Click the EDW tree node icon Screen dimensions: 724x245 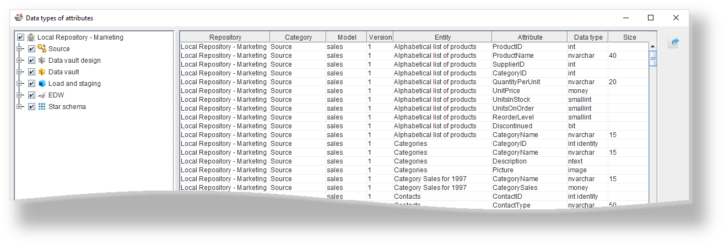42,95
